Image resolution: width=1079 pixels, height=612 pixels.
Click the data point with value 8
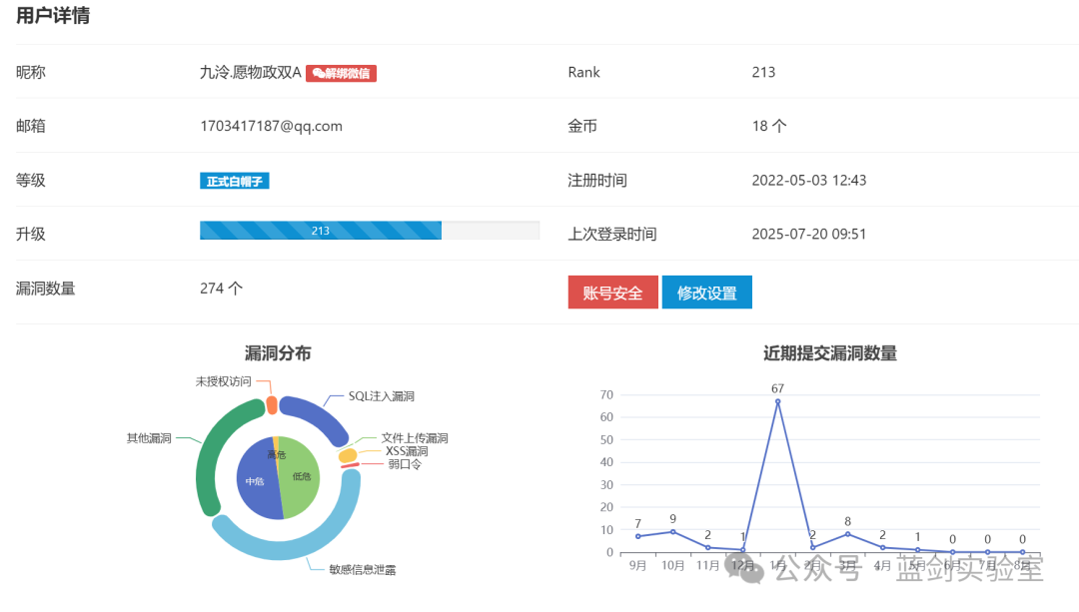click(x=847, y=534)
